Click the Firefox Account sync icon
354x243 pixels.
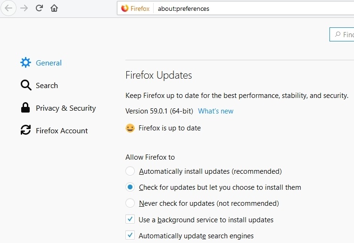(25, 130)
